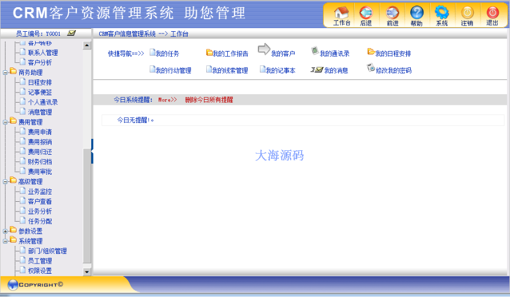510x297 pixels.
Task: Click the 工作台 breadcrumb text
Action: [x=179, y=34]
